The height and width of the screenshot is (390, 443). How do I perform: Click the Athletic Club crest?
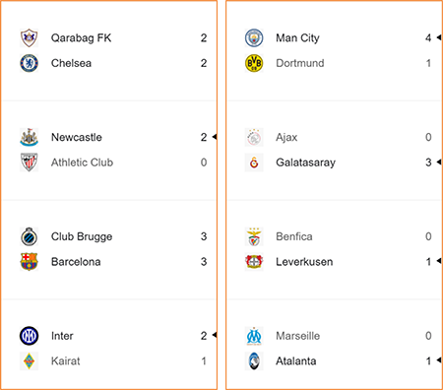29,162
